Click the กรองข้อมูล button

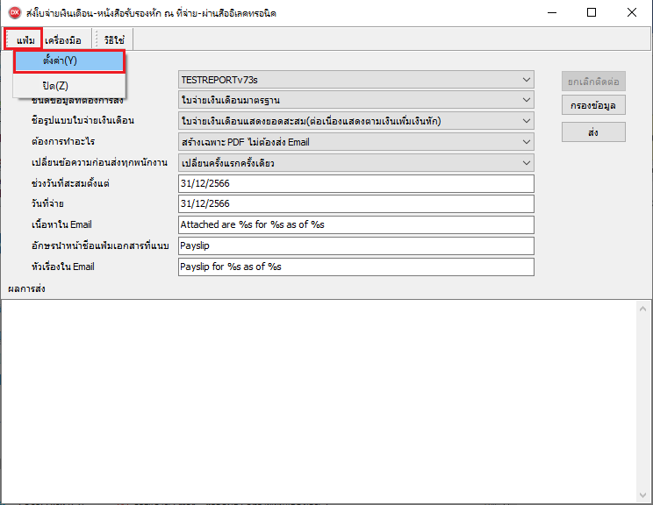click(593, 107)
